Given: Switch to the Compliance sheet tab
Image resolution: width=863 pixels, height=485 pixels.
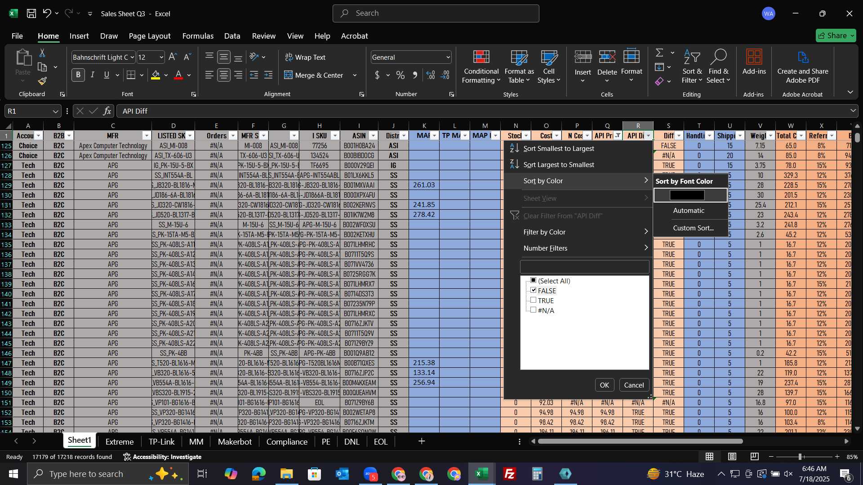Looking at the screenshot, I should 287,441.
